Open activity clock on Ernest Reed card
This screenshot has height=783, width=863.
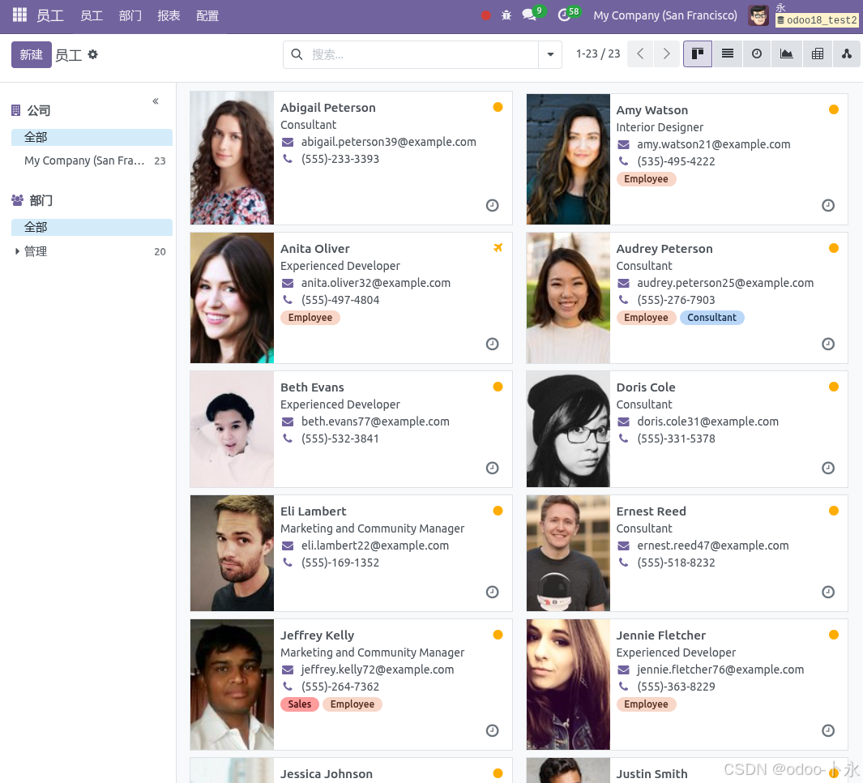(x=828, y=592)
